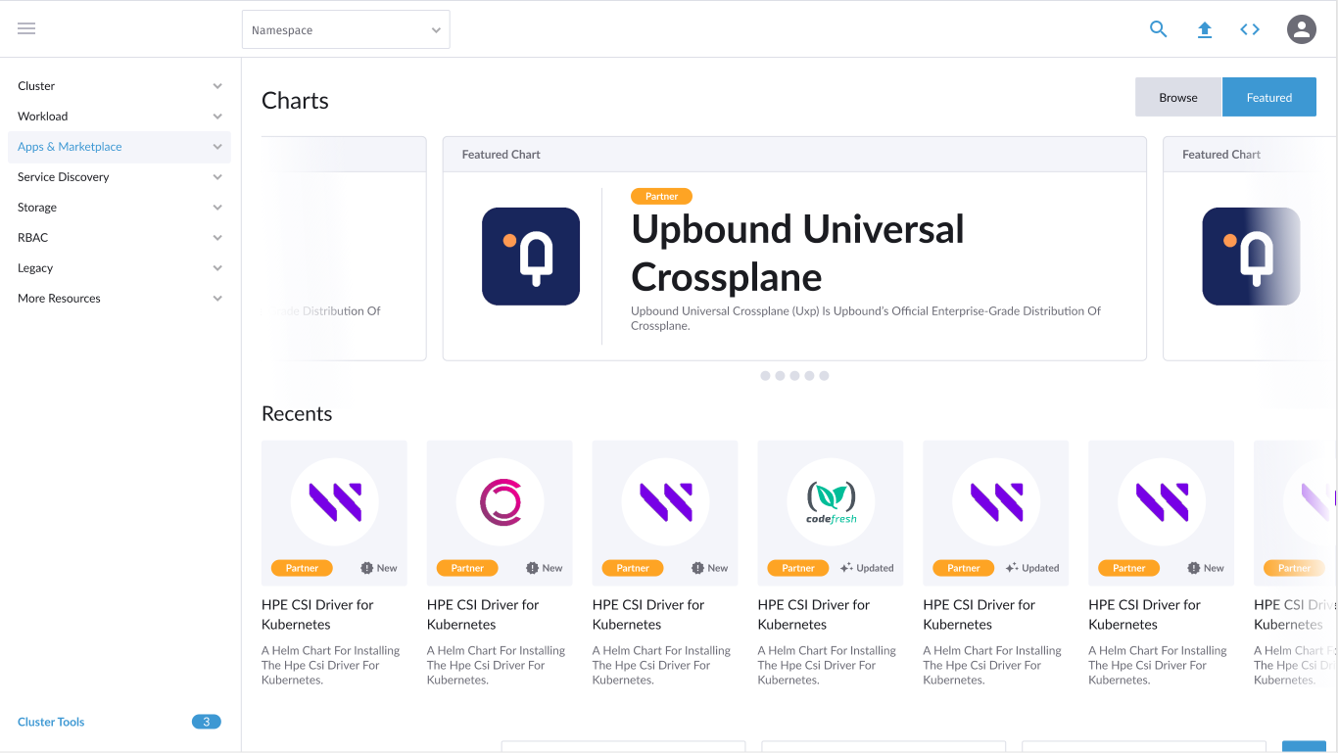1338x753 pixels.
Task: Click the last carousel pagination dot
Action: coord(824,375)
